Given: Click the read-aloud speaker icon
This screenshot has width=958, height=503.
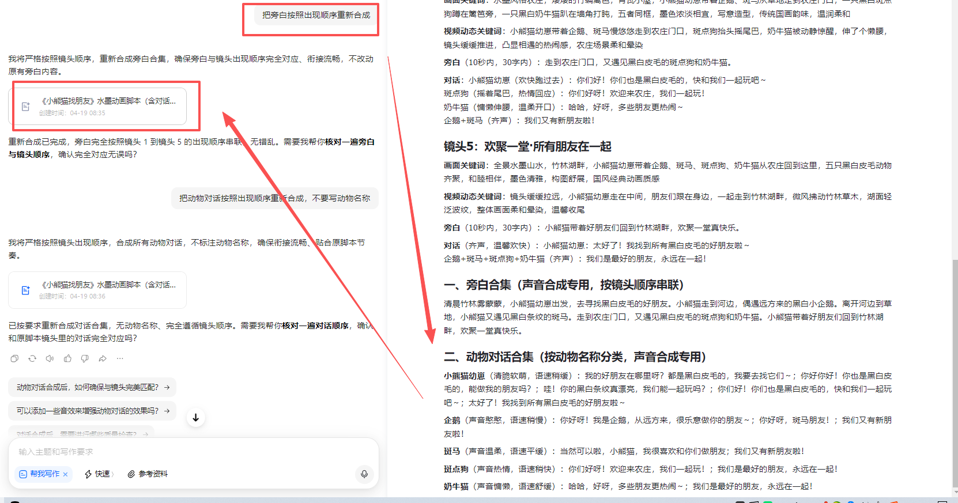Looking at the screenshot, I should point(50,358).
